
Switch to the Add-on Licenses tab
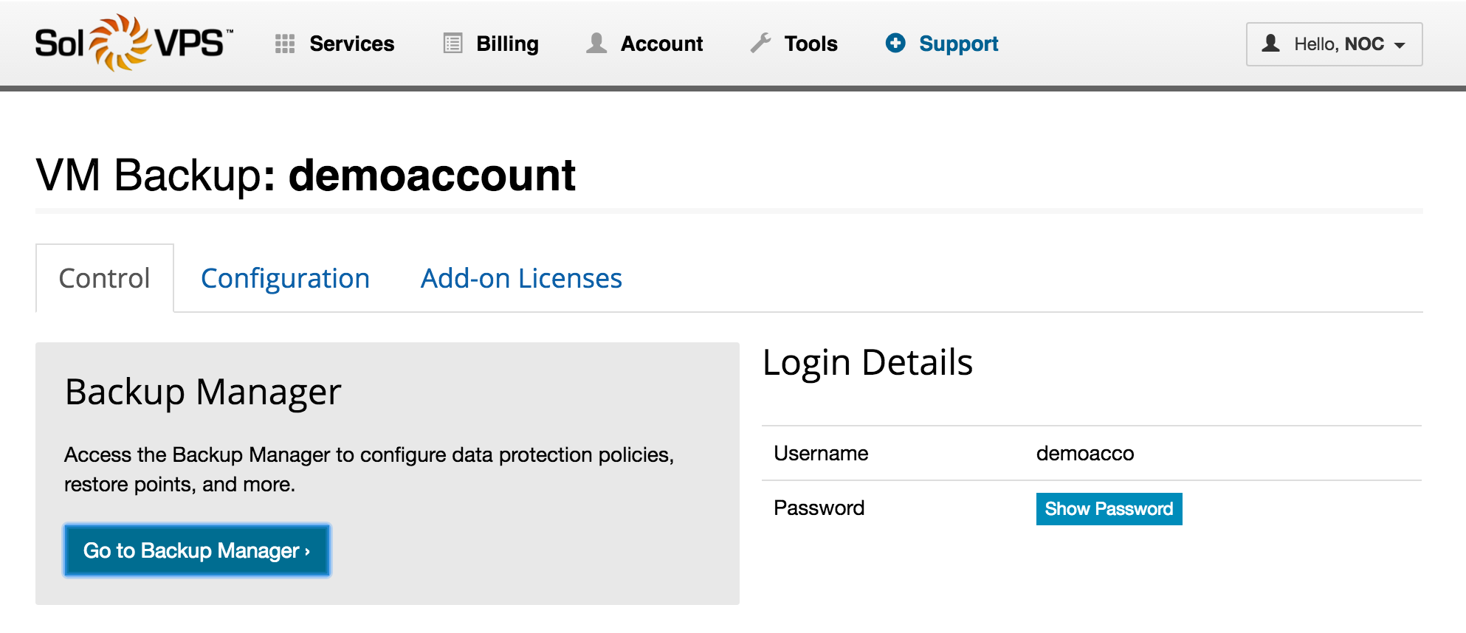(521, 279)
